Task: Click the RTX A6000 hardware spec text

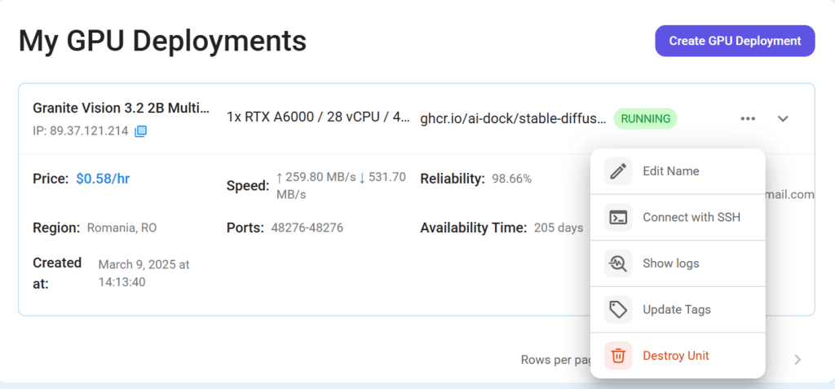Action: 319,117
